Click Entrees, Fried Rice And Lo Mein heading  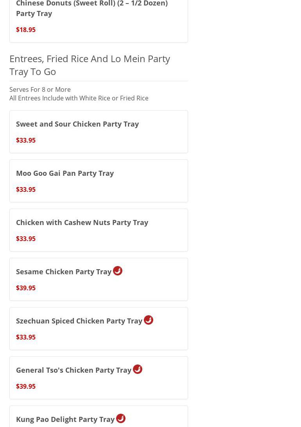tap(90, 65)
